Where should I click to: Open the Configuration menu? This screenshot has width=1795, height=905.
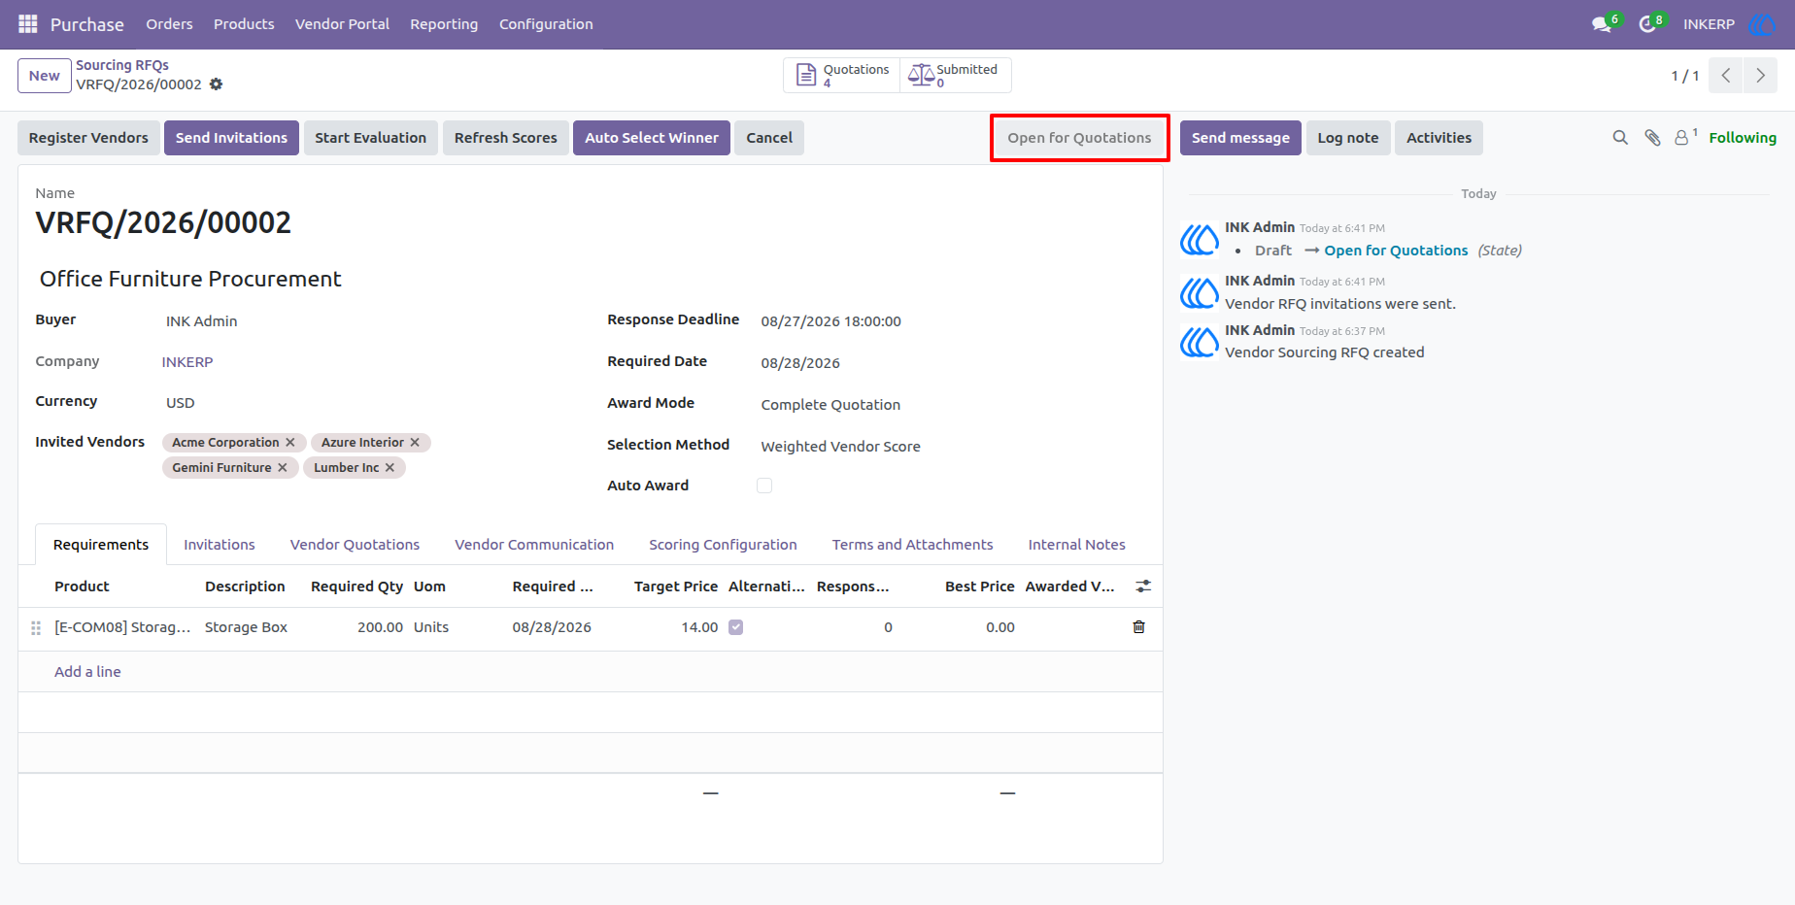[x=546, y=24]
